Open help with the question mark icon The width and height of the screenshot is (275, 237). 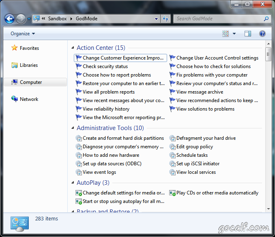(x=262, y=34)
